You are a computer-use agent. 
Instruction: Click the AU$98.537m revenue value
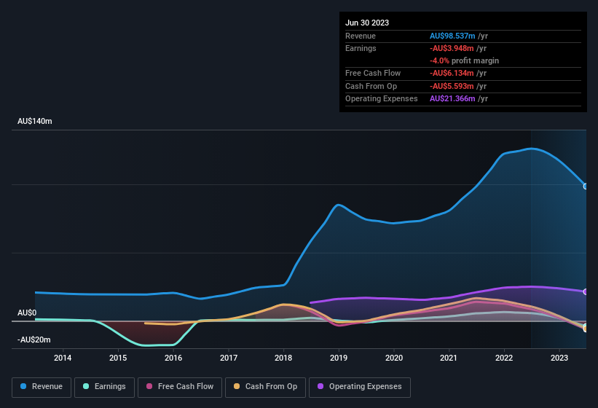[452, 36]
